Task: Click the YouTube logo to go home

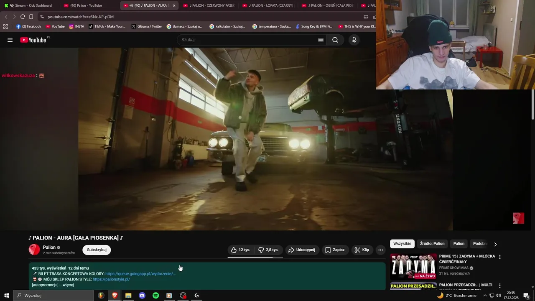Action: pyautogui.click(x=33, y=40)
